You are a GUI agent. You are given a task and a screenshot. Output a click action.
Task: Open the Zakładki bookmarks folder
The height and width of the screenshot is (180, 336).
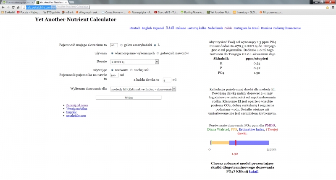pyautogui.click(x=8, y=13)
